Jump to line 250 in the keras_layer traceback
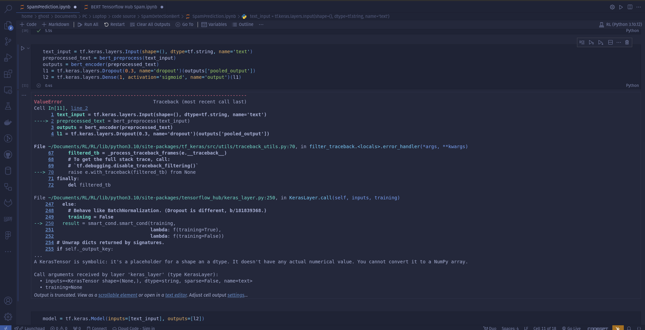Viewport: 645px width, 330px height. 49,223
